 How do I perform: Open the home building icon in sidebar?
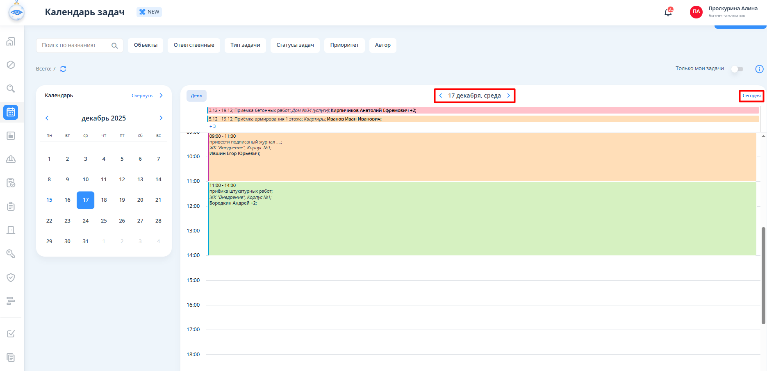click(x=11, y=41)
